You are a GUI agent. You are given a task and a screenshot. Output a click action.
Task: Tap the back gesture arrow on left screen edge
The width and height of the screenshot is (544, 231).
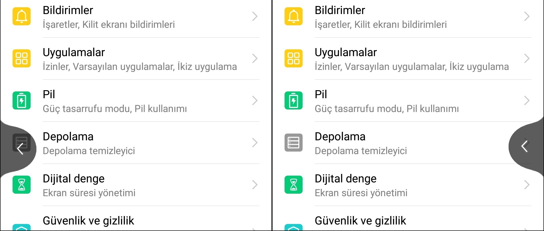20,149
